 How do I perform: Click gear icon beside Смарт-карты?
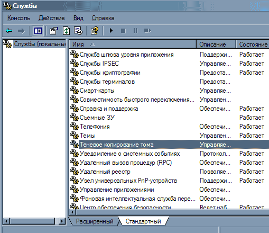pos(75,90)
